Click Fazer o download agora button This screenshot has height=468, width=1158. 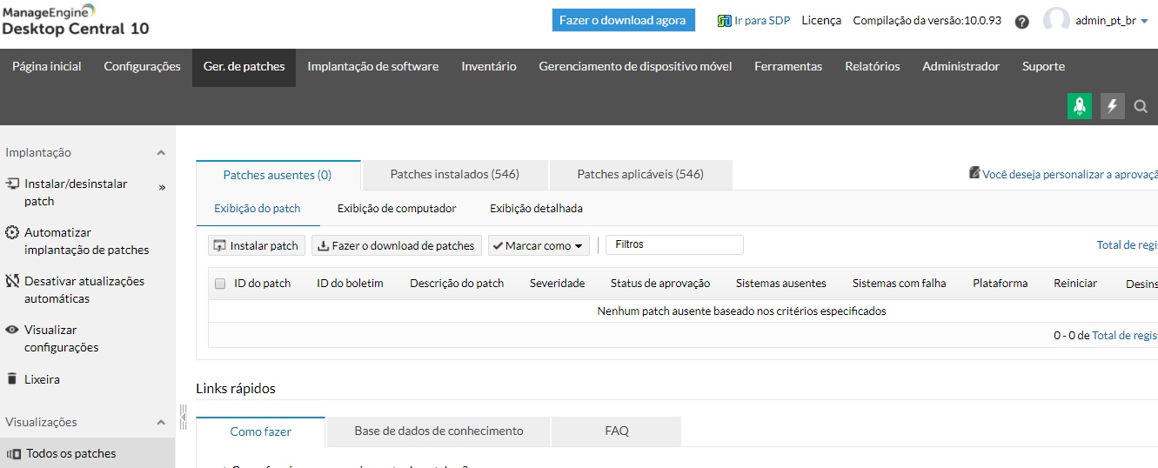(623, 20)
